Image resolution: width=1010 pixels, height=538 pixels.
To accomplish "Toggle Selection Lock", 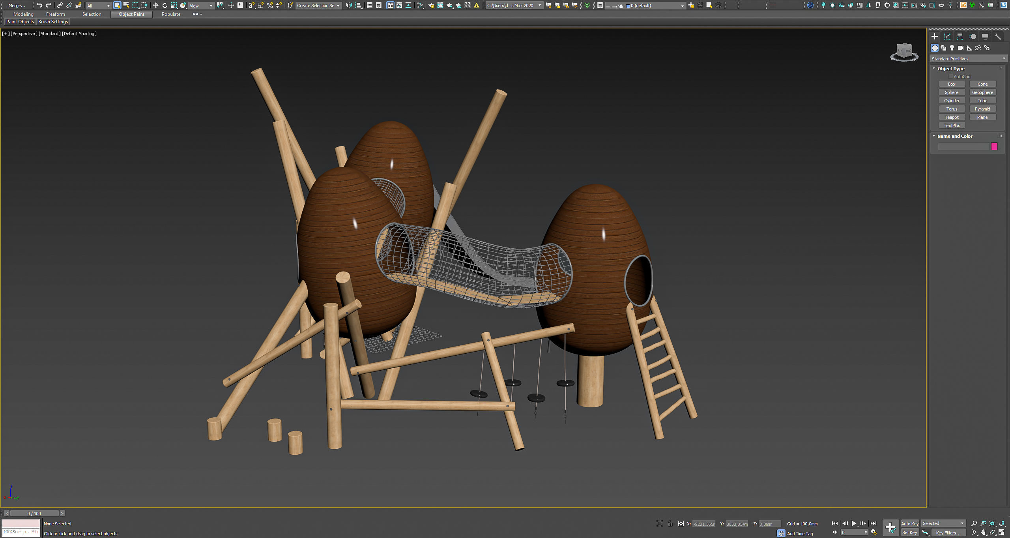I will pos(670,524).
